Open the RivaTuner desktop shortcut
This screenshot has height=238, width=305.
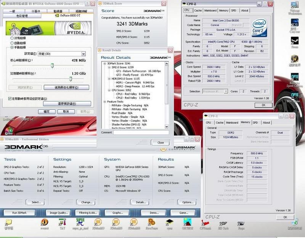tap(152, 224)
